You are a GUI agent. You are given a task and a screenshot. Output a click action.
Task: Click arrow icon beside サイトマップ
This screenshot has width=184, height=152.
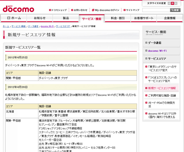pyautogui.click(x=124, y=10)
